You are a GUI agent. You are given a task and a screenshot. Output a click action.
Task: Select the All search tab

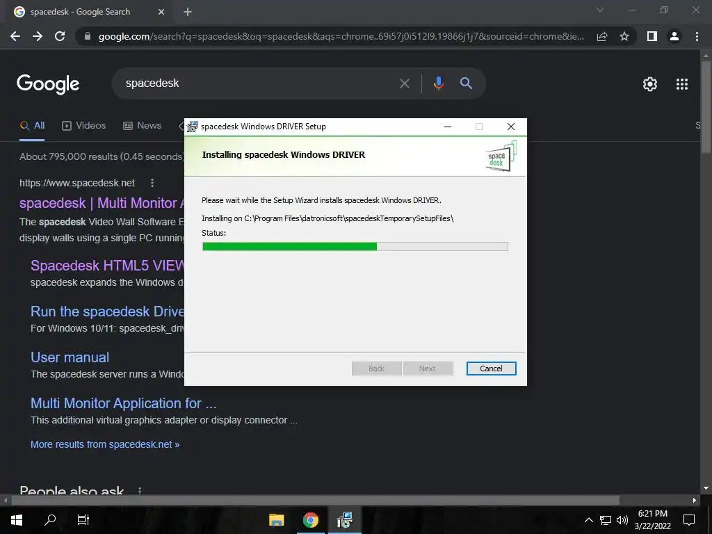click(x=32, y=126)
